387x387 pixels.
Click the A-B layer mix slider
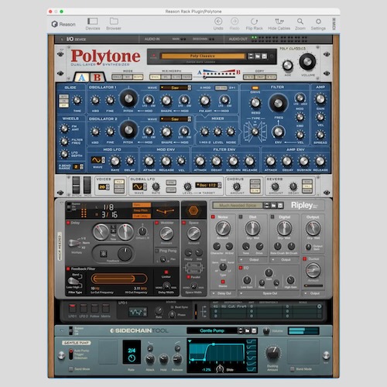pyautogui.click(x=219, y=77)
